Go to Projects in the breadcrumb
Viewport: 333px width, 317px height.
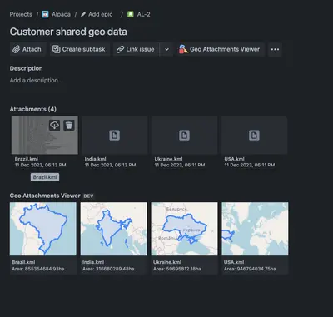(21, 14)
